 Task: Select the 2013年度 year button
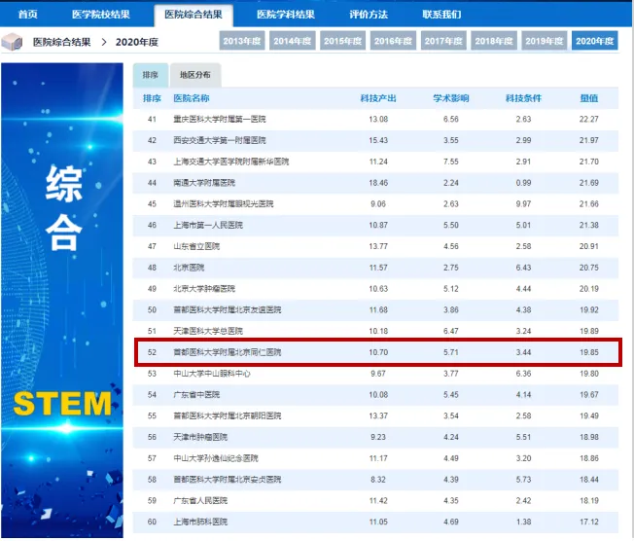(x=242, y=41)
